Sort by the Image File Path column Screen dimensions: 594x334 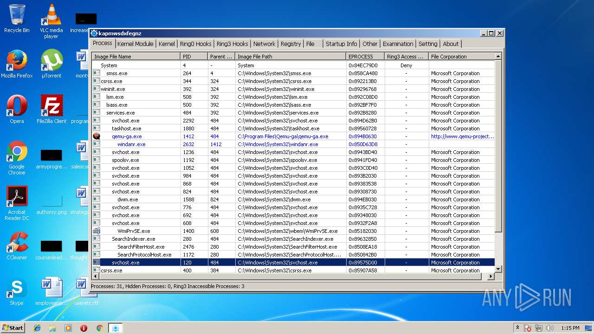tap(291, 57)
